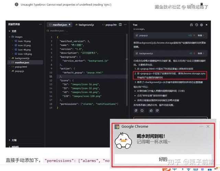Screen dimensions: 220x171
Task: Click the 中 input method tray icon
Action: click(x=175, y=169)
